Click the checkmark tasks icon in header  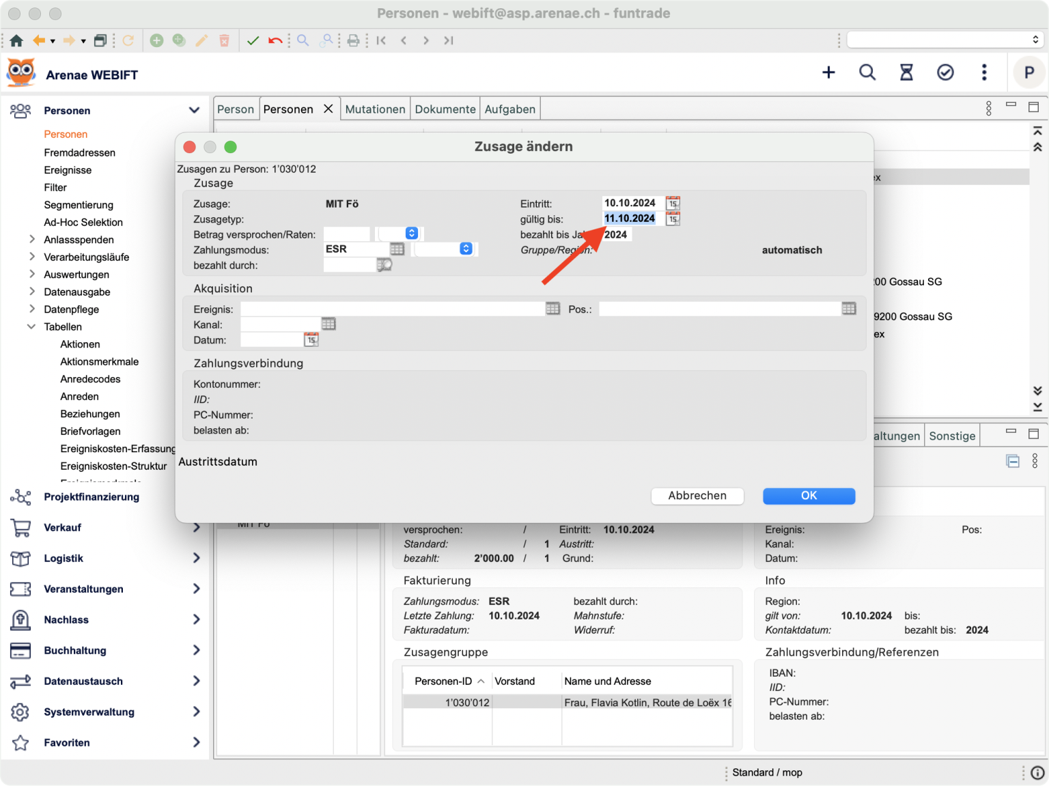pyautogui.click(x=945, y=72)
